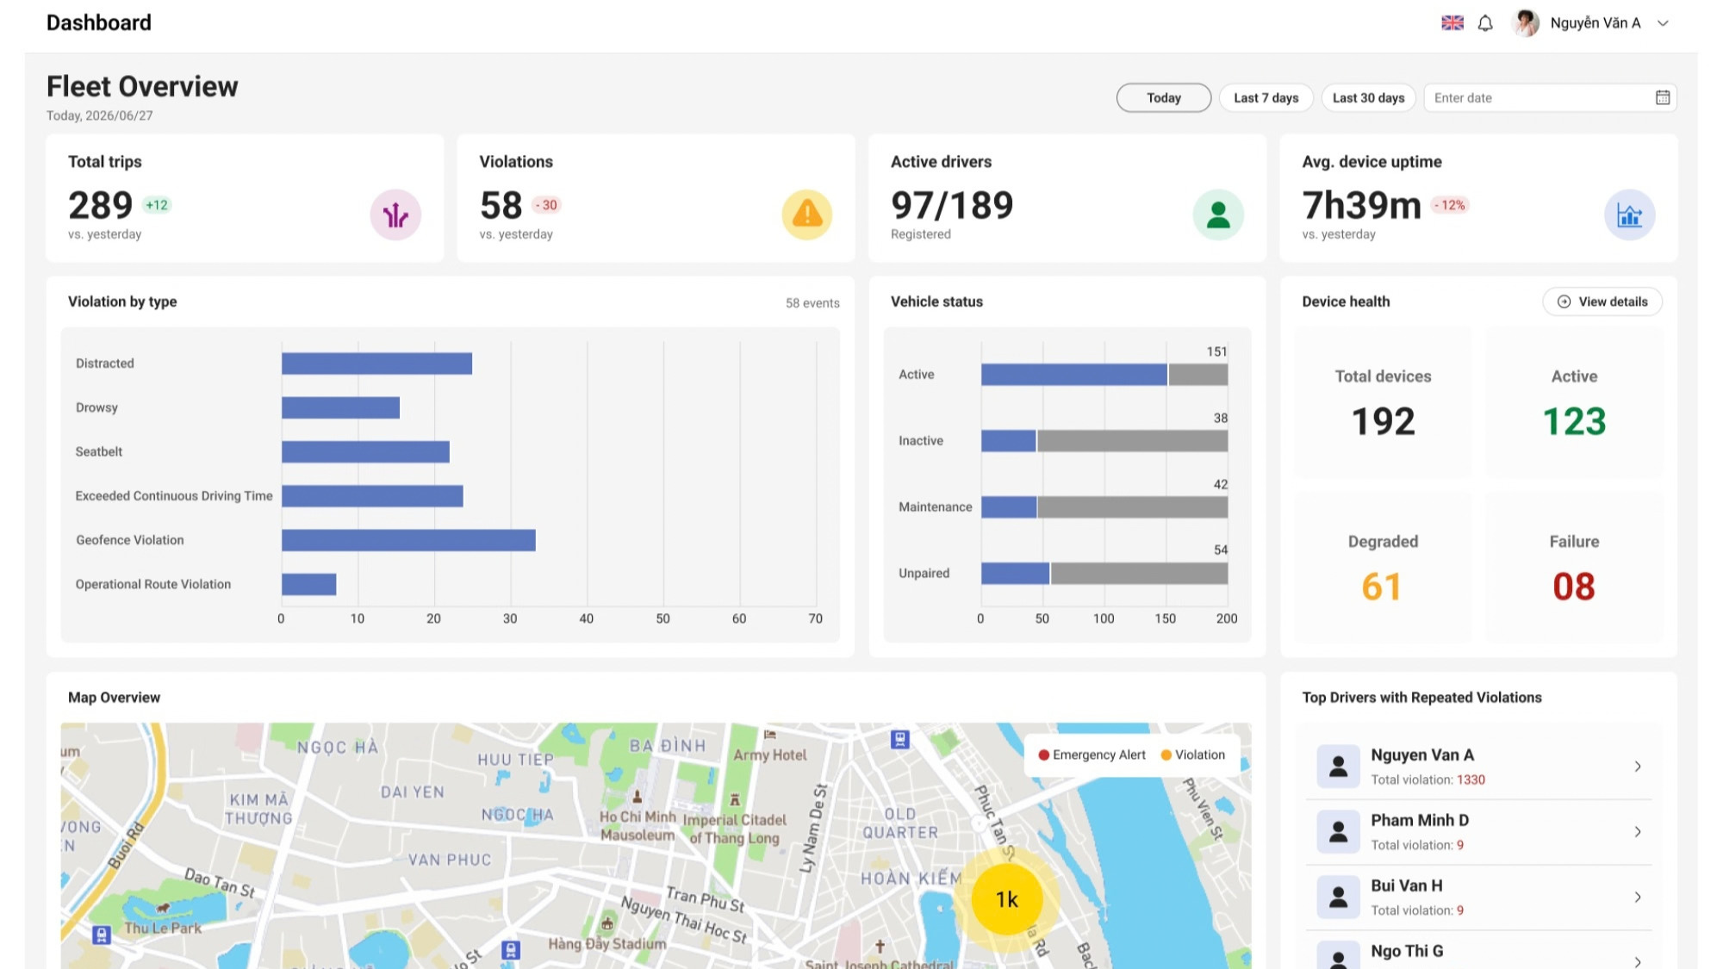Select the Today filter

pos(1164,97)
